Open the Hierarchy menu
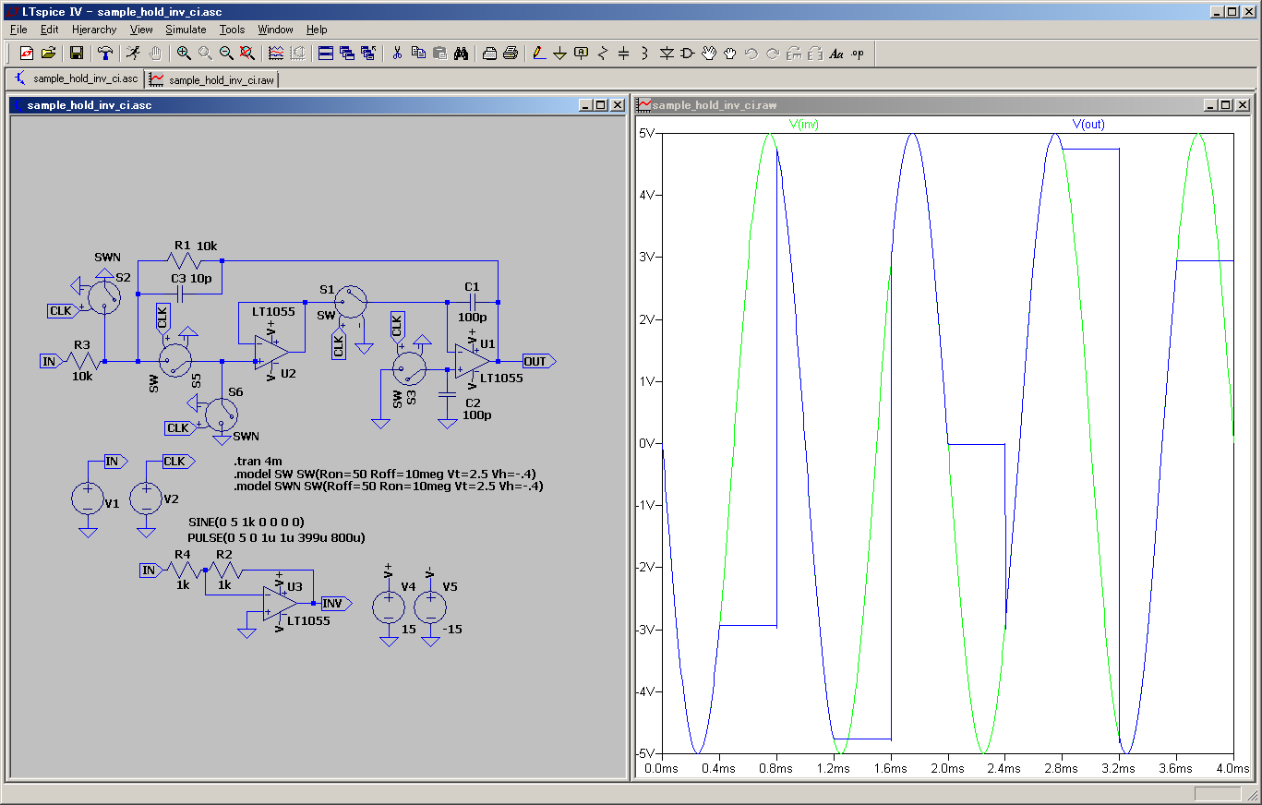Image resolution: width=1262 pixels, height=805 pixels. pos(94,30)
